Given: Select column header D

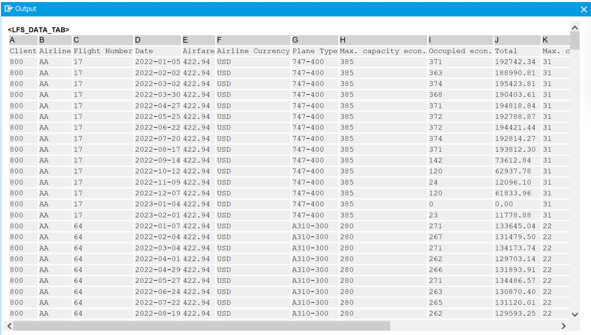Looking at the screenshot, I should (x=158, y=40).
